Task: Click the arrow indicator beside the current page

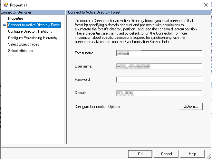Action: [x=4, y=25]
